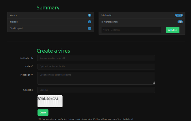This screenshot has width=191, height=121.
Task: Select the Total profit row label
Action: pos(107,15)
